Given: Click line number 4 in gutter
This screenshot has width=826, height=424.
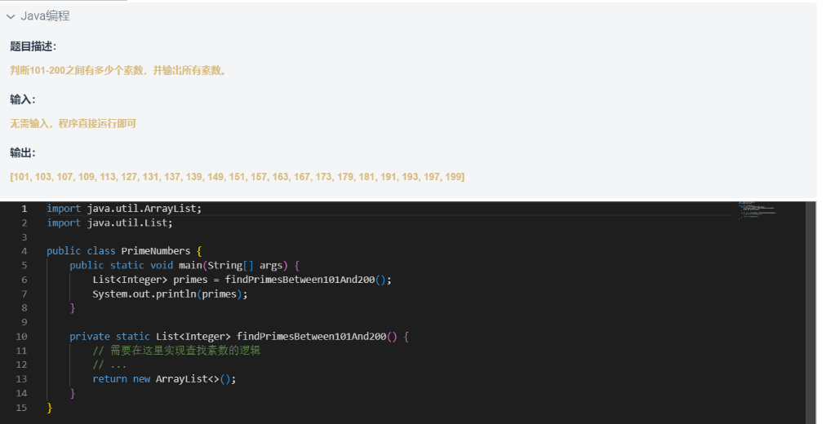Looking at the screenshot, I should (x=24, y=251).
